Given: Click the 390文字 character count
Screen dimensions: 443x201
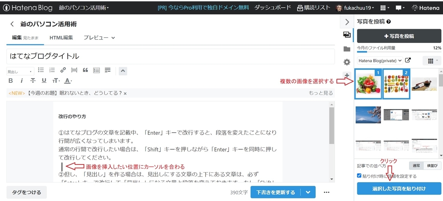Looking at the screenshot, I should point(238,193).
